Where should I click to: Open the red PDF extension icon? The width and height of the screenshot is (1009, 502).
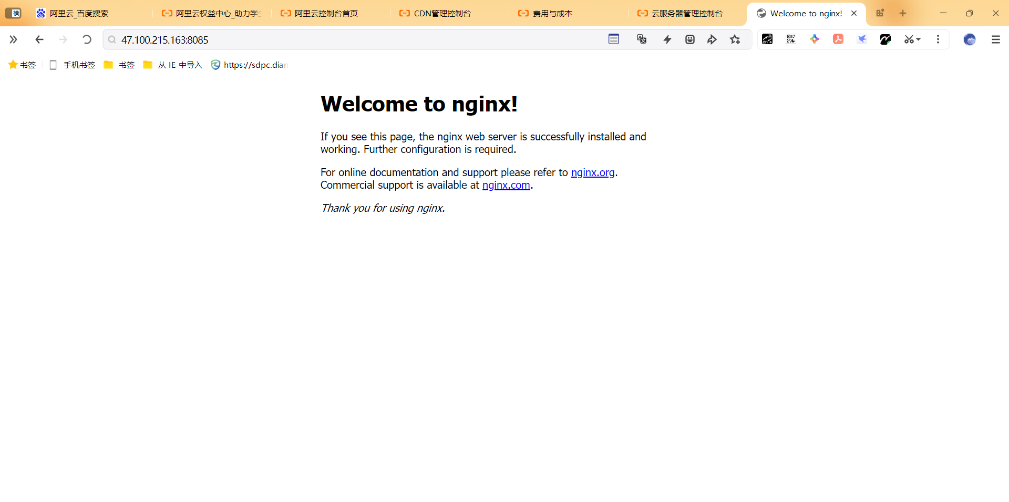click(x=838, y=39)
